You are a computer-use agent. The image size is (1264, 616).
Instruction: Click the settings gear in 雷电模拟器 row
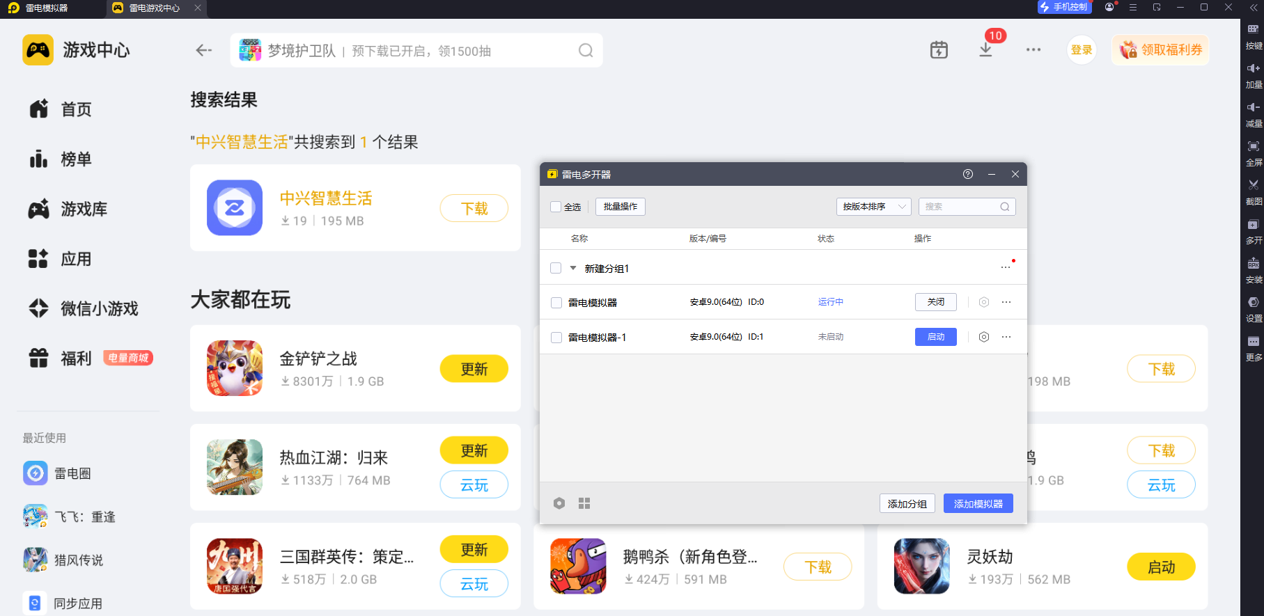click(x=984, y=302)
